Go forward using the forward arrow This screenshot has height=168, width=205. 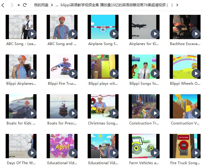12,5
